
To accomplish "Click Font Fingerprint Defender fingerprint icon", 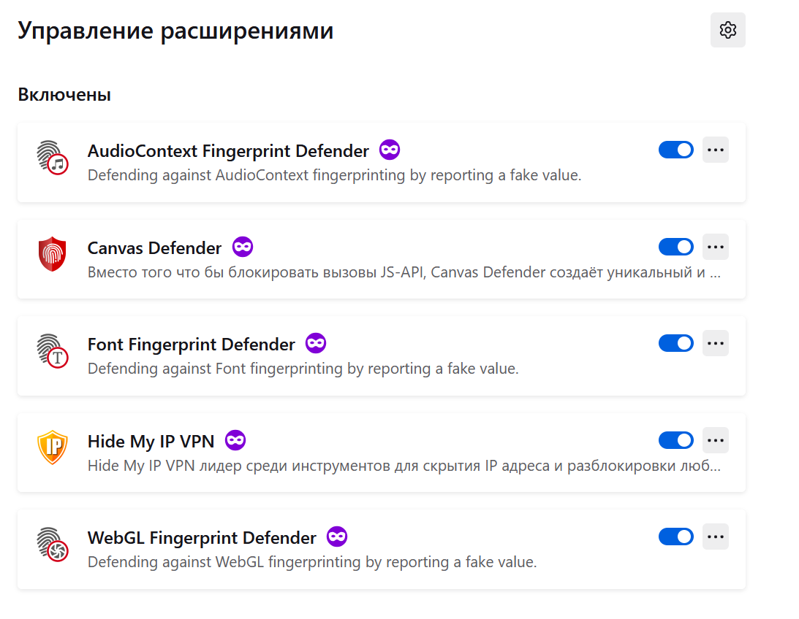I will point(53,350).
